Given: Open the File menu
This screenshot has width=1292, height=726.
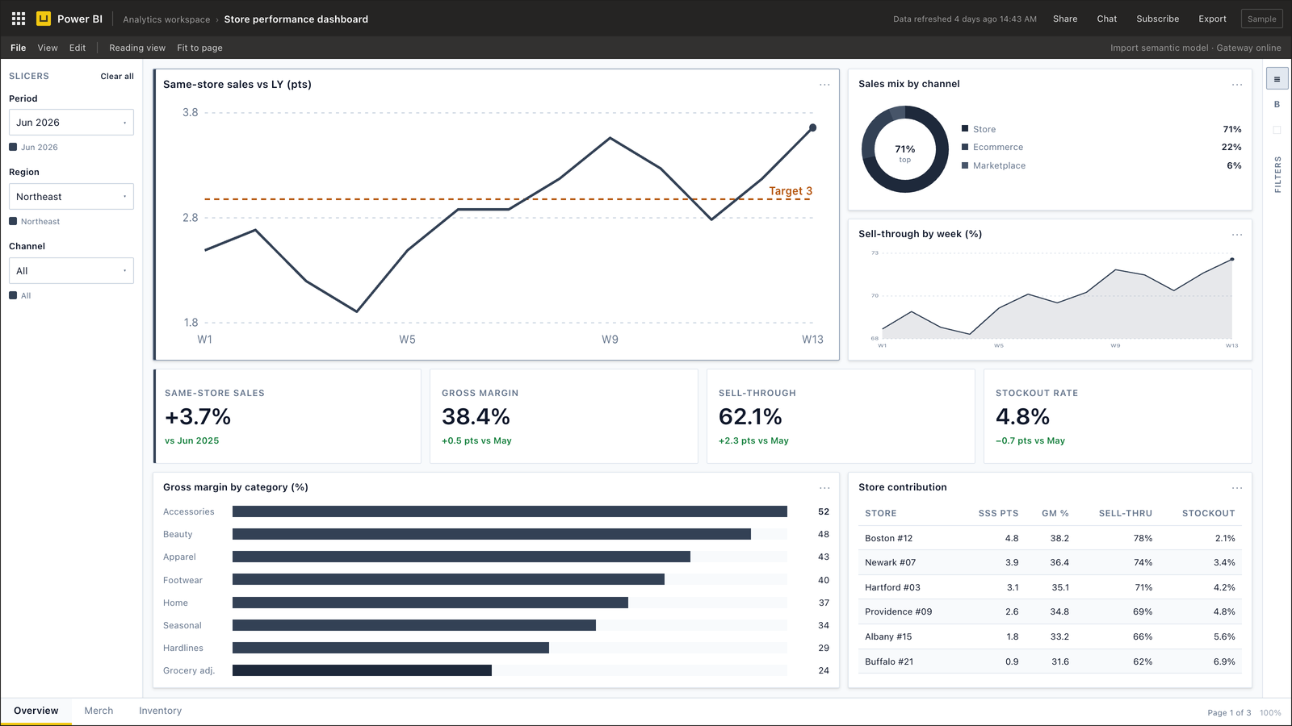Looking at the screenshot, I should coord(19,48).
